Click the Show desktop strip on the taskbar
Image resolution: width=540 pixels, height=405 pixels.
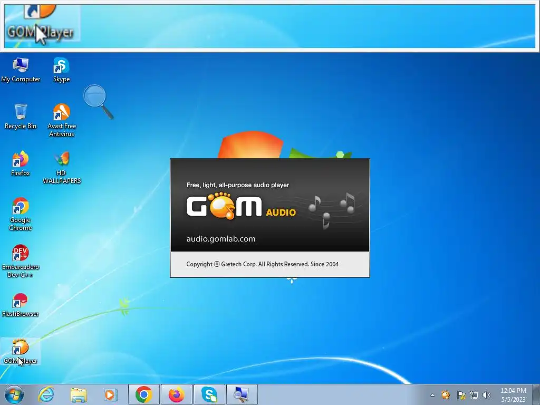pos(536,394)
